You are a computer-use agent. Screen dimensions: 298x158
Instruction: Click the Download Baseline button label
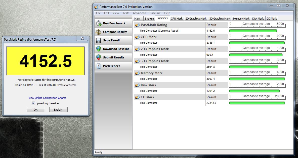[116, 49]
